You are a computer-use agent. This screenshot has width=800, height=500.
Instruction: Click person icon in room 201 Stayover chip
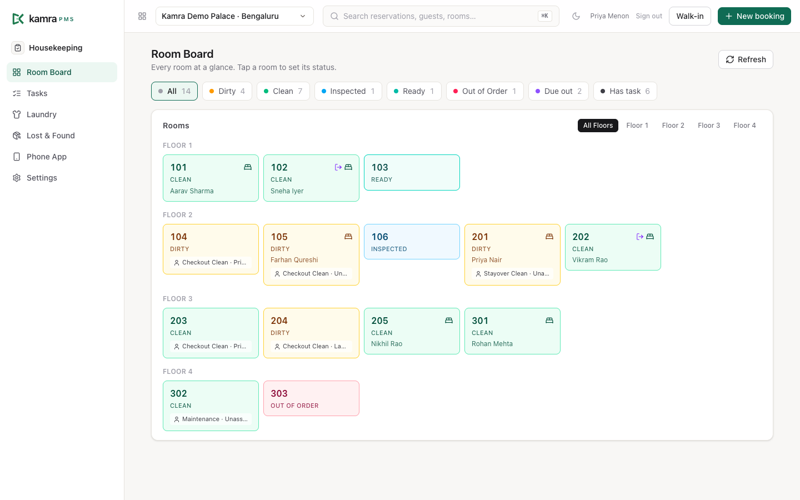pyautogui.click(x=478, y=274)
